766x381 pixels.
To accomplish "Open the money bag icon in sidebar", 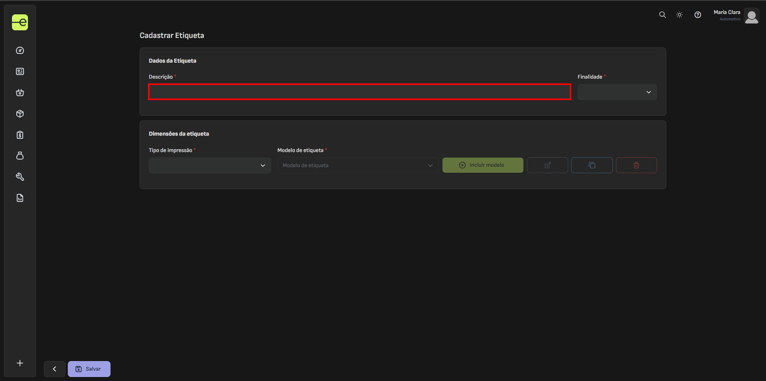I will point(20,156).
